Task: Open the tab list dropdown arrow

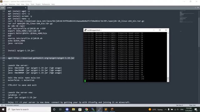Action: 198,8
